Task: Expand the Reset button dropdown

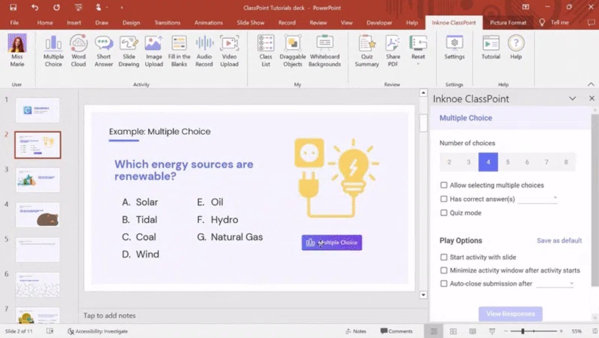Action: pyautogui.click(x=418, y=64)
